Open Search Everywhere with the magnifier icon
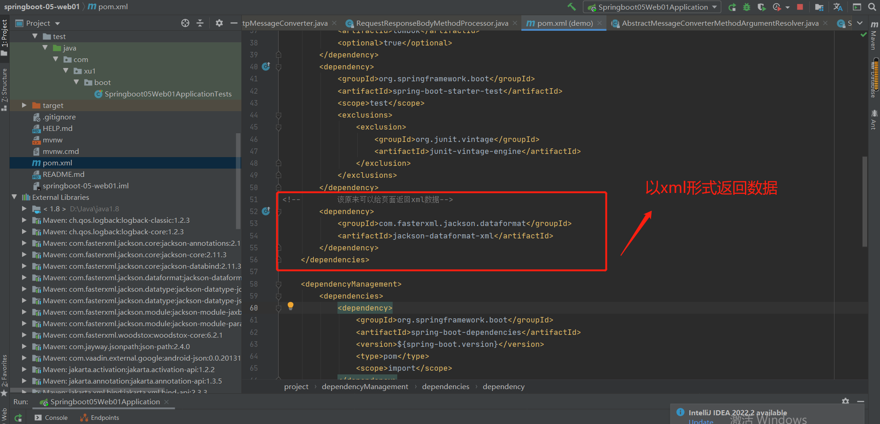 [x=872, y=7]
